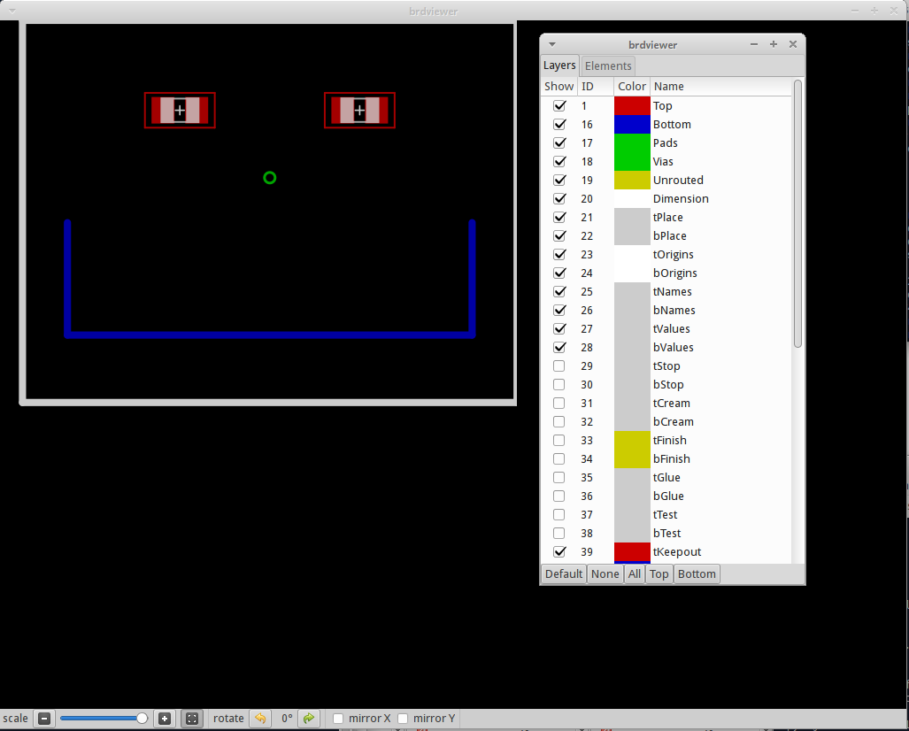Click the zoom in plus icon
909x731 pixels.
[165, 719]
